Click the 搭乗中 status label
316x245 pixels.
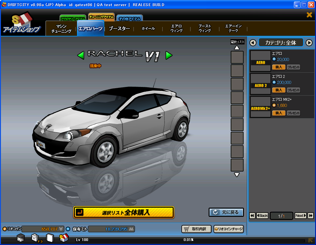[95, 66]
